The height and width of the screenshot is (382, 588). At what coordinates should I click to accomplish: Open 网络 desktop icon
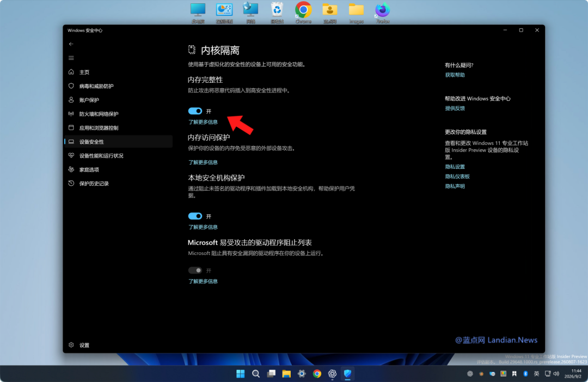tap(250, 13)
